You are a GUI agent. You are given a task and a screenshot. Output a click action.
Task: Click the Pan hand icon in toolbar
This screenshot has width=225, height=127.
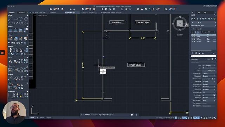[126, 9]
